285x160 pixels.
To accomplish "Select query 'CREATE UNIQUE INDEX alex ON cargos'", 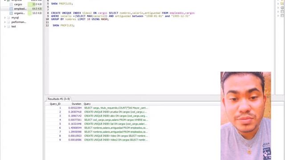I will tap(116, 116).
